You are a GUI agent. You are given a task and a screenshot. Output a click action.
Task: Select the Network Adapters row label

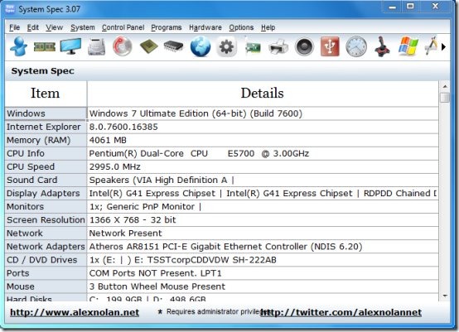[x=46, y=247]
